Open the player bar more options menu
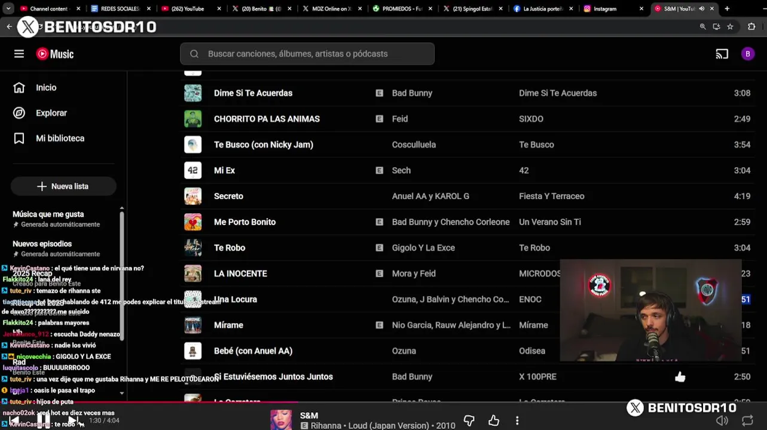Viewport: 767px width, 430px height. [518, 420]
